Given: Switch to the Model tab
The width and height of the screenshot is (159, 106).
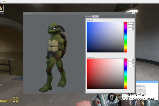Looking at the screenshot, I should click(x=89, y=16).
